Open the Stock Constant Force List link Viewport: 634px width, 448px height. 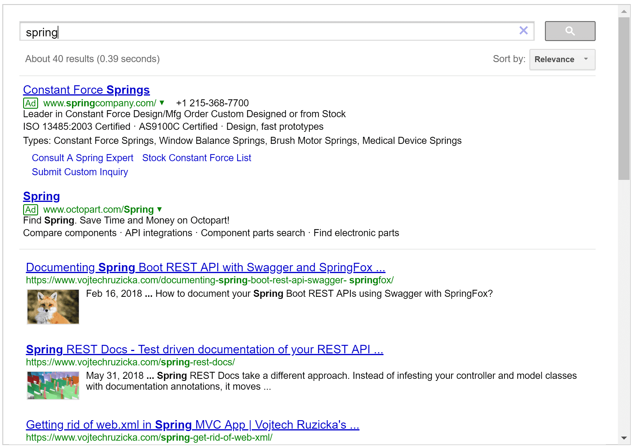pyautogui.click(x=197, y=158)
